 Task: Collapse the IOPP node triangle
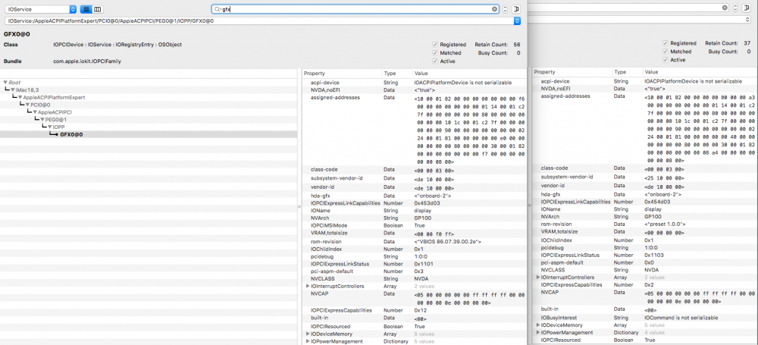pyautogui.click(x=50, y=127)
